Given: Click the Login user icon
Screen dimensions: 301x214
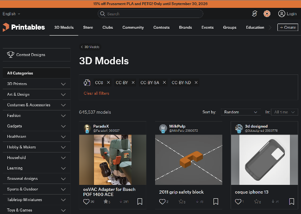Looking at the screenshot, I should [x=282, y=13].
